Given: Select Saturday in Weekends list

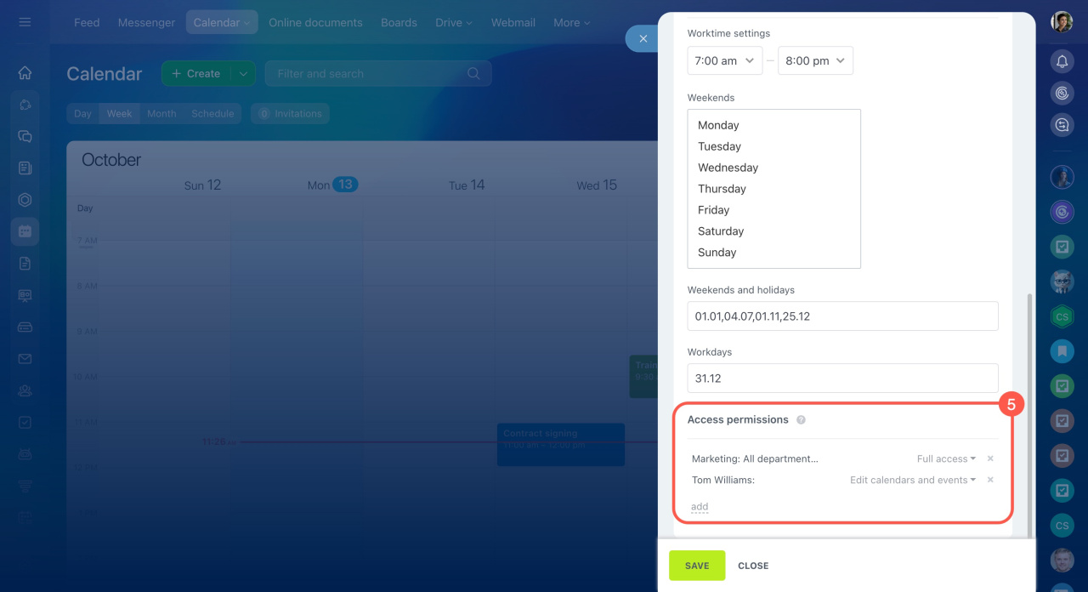Looking at the screenshot, I should (721, 231).
